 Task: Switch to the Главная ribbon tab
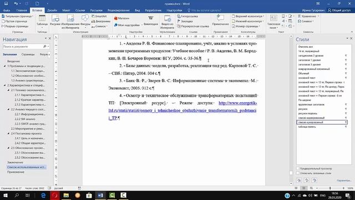click(x=22, y=11)
